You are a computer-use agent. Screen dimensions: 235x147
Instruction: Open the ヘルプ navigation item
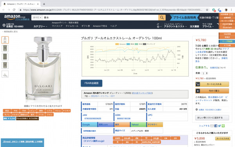click(x=114, y=26)
